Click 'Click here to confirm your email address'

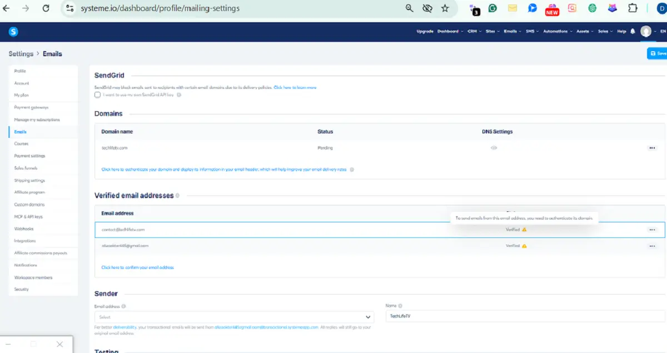click(x=137, y=267)
